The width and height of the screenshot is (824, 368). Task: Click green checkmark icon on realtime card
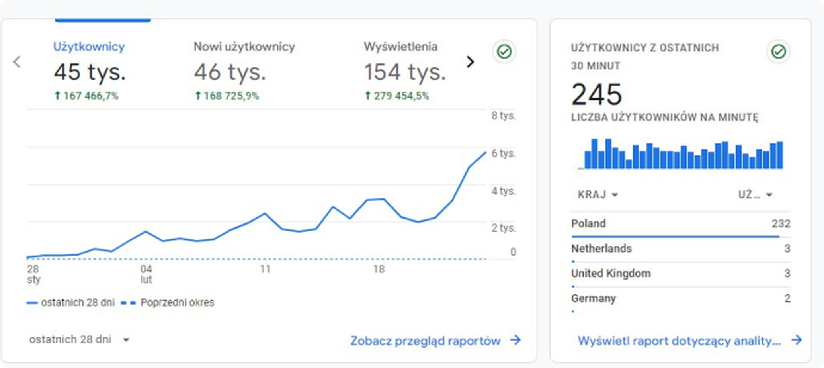(778, 52)
